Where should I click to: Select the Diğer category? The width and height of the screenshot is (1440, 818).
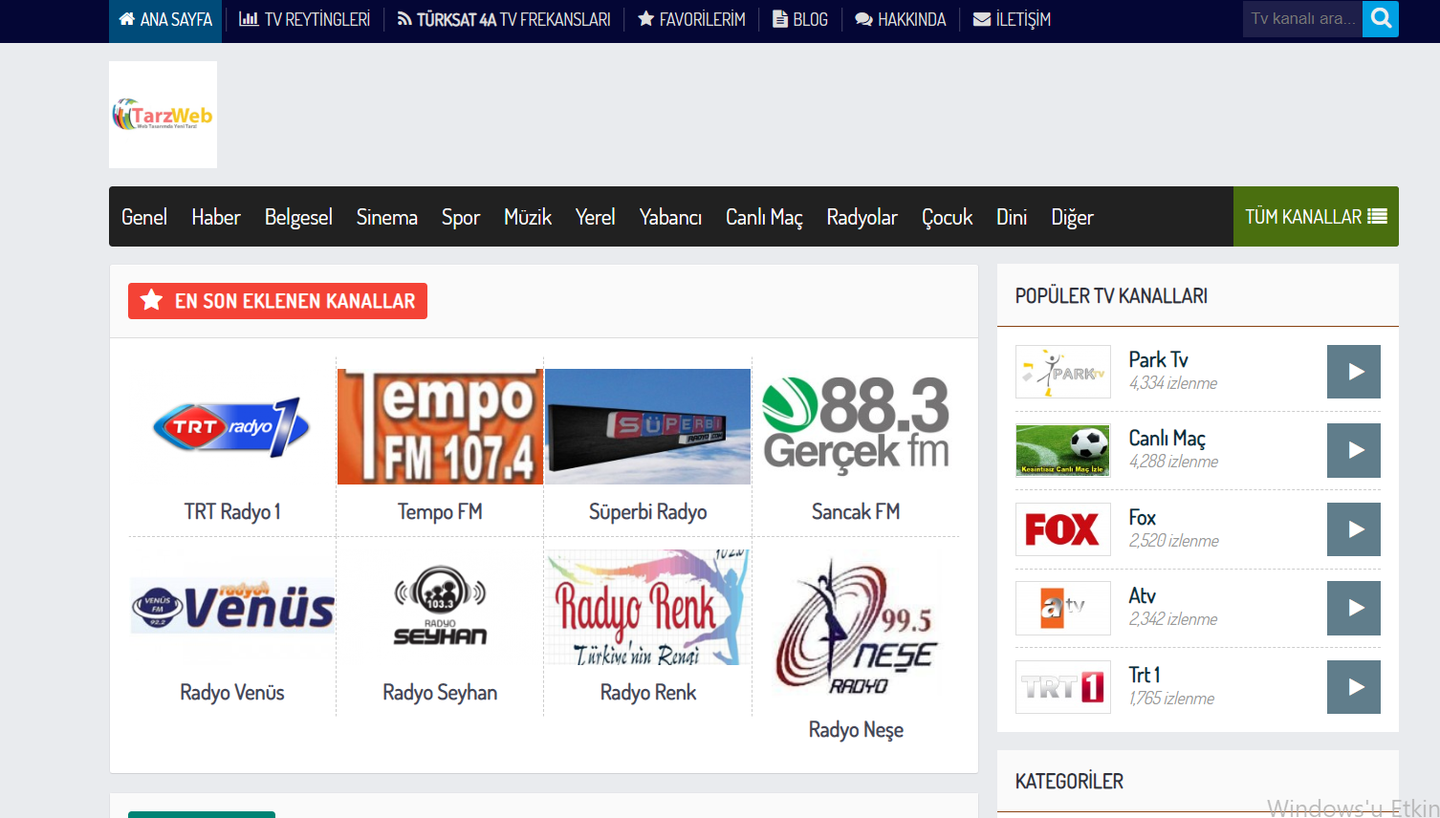1072,217
